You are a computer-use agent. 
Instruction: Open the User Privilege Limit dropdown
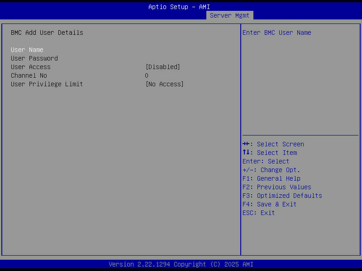point(47,84)
